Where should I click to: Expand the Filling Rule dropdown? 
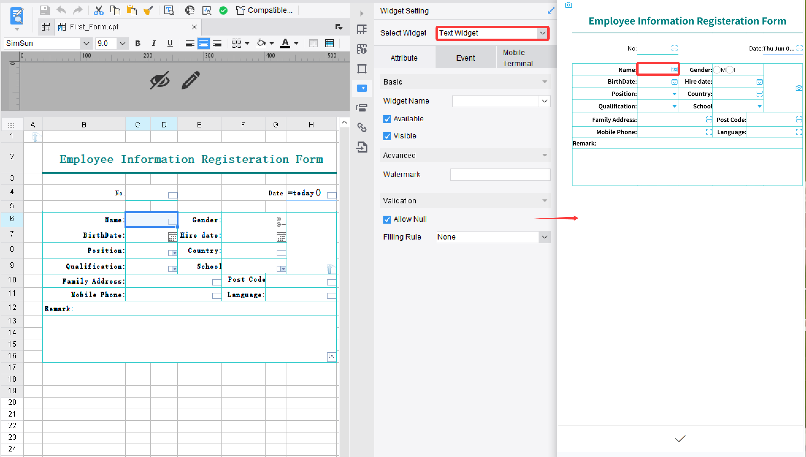pyautogui.click(x=544, y=237)
